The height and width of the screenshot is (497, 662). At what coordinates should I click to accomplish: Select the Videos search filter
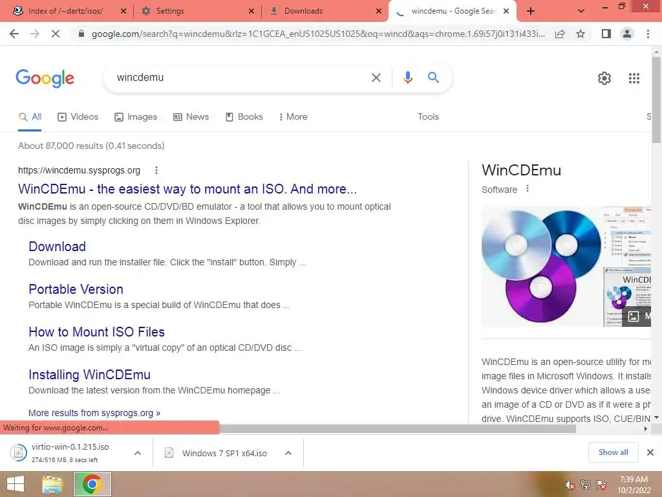click(x=78, y=117)
